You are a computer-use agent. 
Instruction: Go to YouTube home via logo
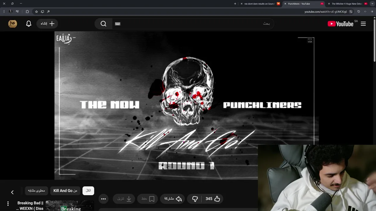(340, 24)
